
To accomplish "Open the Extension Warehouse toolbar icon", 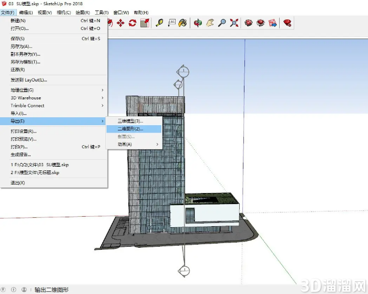I will 261,23.
